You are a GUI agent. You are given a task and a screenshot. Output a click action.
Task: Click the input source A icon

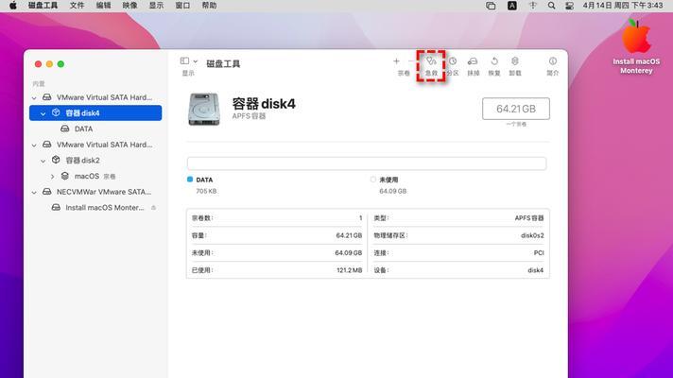tap(512, 6)
